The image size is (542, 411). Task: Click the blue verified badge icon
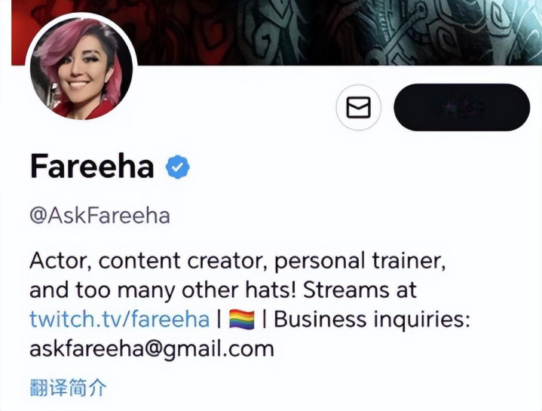178,167
